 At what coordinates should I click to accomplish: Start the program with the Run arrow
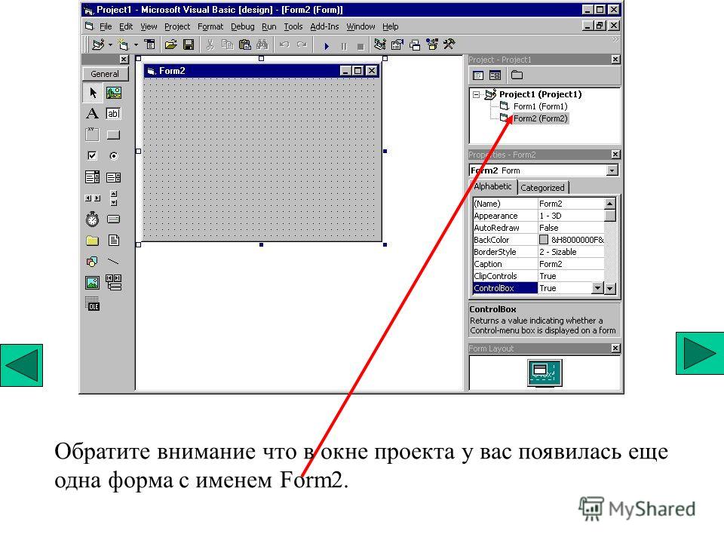pyautogui.click(x=327, y=46)
